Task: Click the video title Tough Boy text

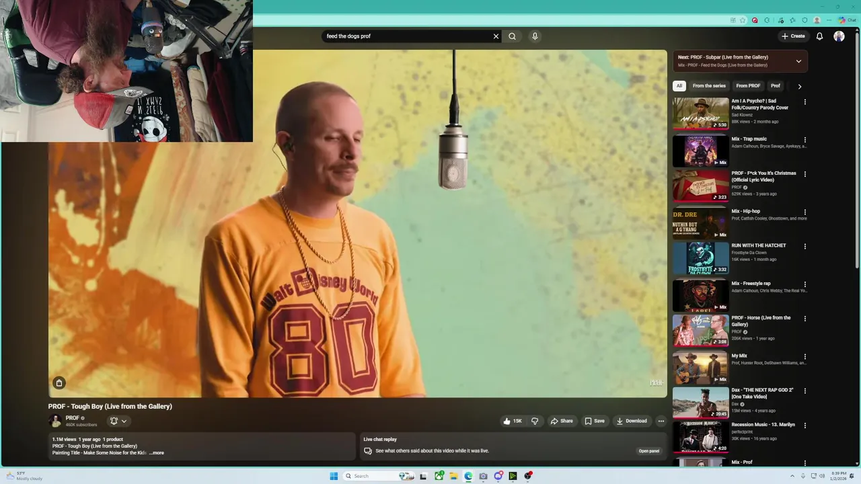Action: pyautogui.click(x=110, y=406)
